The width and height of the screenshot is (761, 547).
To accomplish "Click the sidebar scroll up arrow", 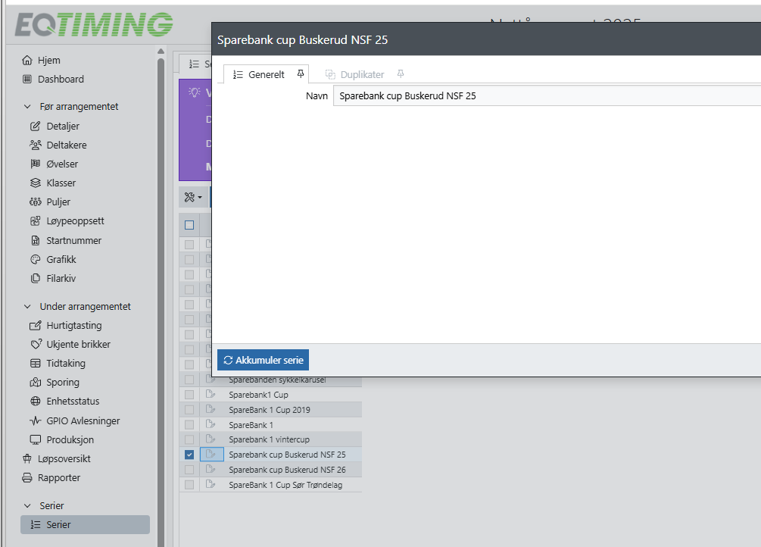I will click(161, 51).
